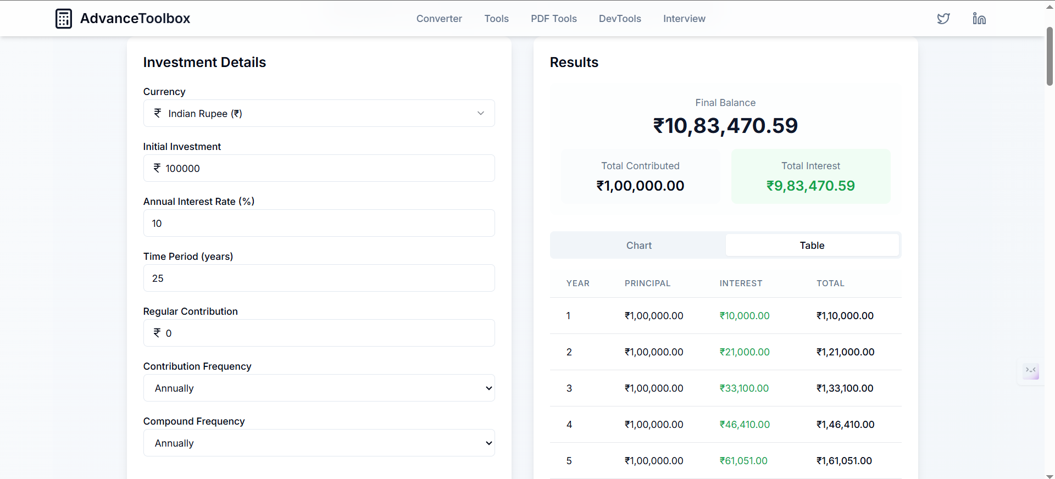1055x479 pixels.
Task: Expand the Currency dropdown showing Indian Rupee
Action: tap(319, 113)
